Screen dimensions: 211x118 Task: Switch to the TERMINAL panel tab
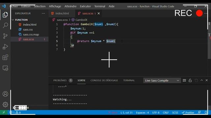pos(129,80)
